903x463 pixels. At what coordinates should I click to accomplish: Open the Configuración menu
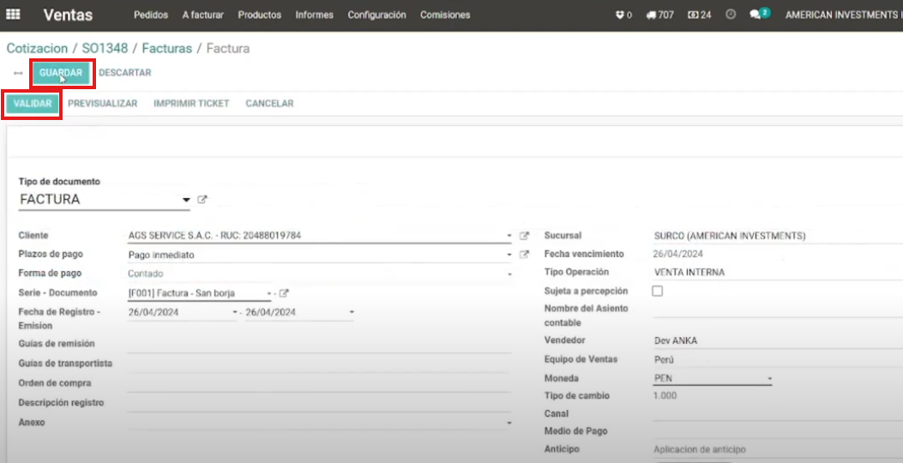[376, 15]
